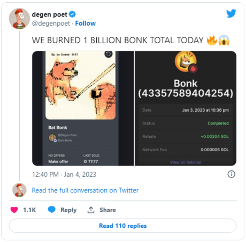This screenshot has width=246, height=242.
Task: Click the degen poet display name
Action: click(50, 14)
